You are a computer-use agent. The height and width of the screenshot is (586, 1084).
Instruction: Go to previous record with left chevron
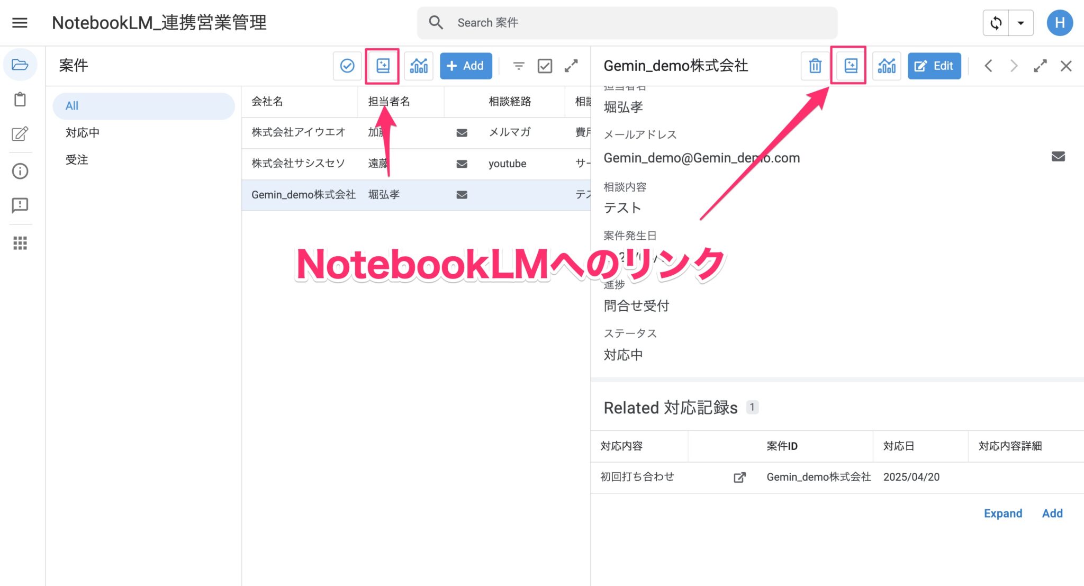(x=989, y=66)
